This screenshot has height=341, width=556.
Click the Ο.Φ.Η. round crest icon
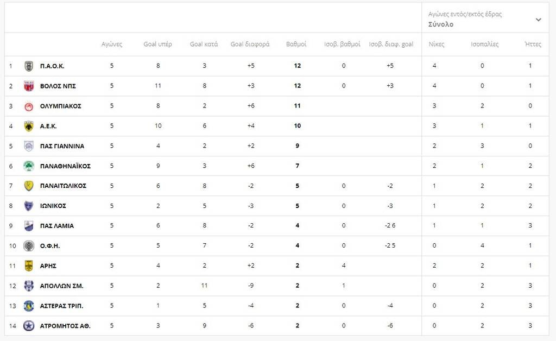[29, 246]
